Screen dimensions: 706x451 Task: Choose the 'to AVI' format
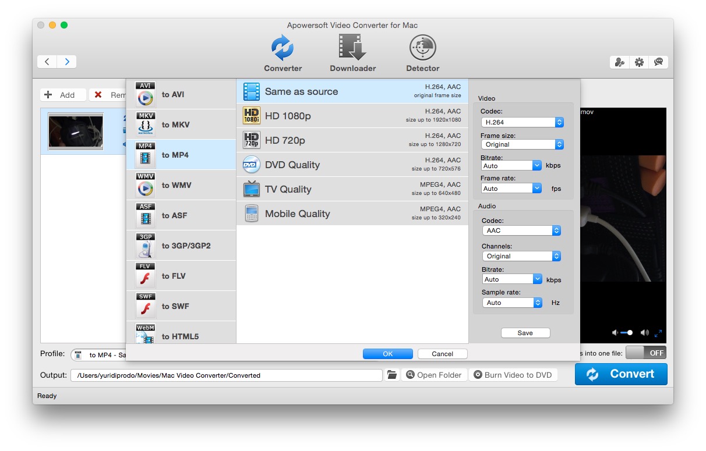tap(181, 94)
